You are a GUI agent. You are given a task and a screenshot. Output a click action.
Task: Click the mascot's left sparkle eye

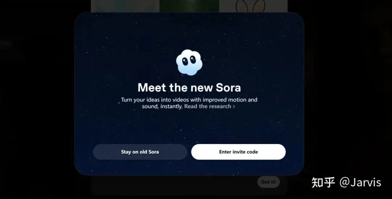pos(185,61)
